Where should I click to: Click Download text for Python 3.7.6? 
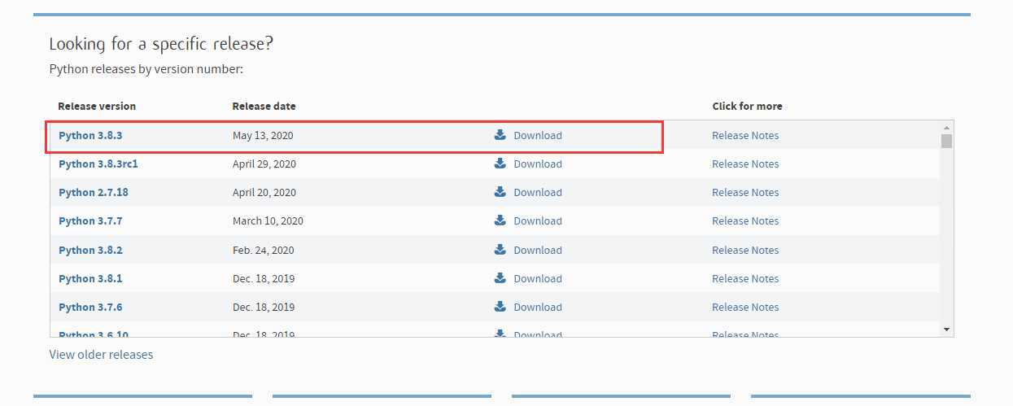pos(538,308)
